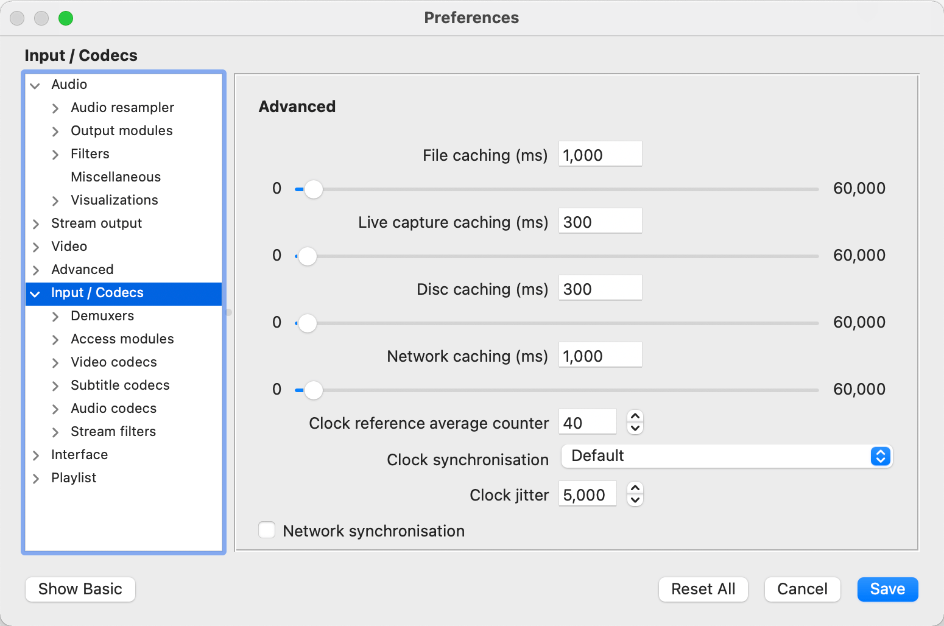Save the preferences
This screenshot has height=626, width=944.
pyautogui.click(x=888, y=589)
